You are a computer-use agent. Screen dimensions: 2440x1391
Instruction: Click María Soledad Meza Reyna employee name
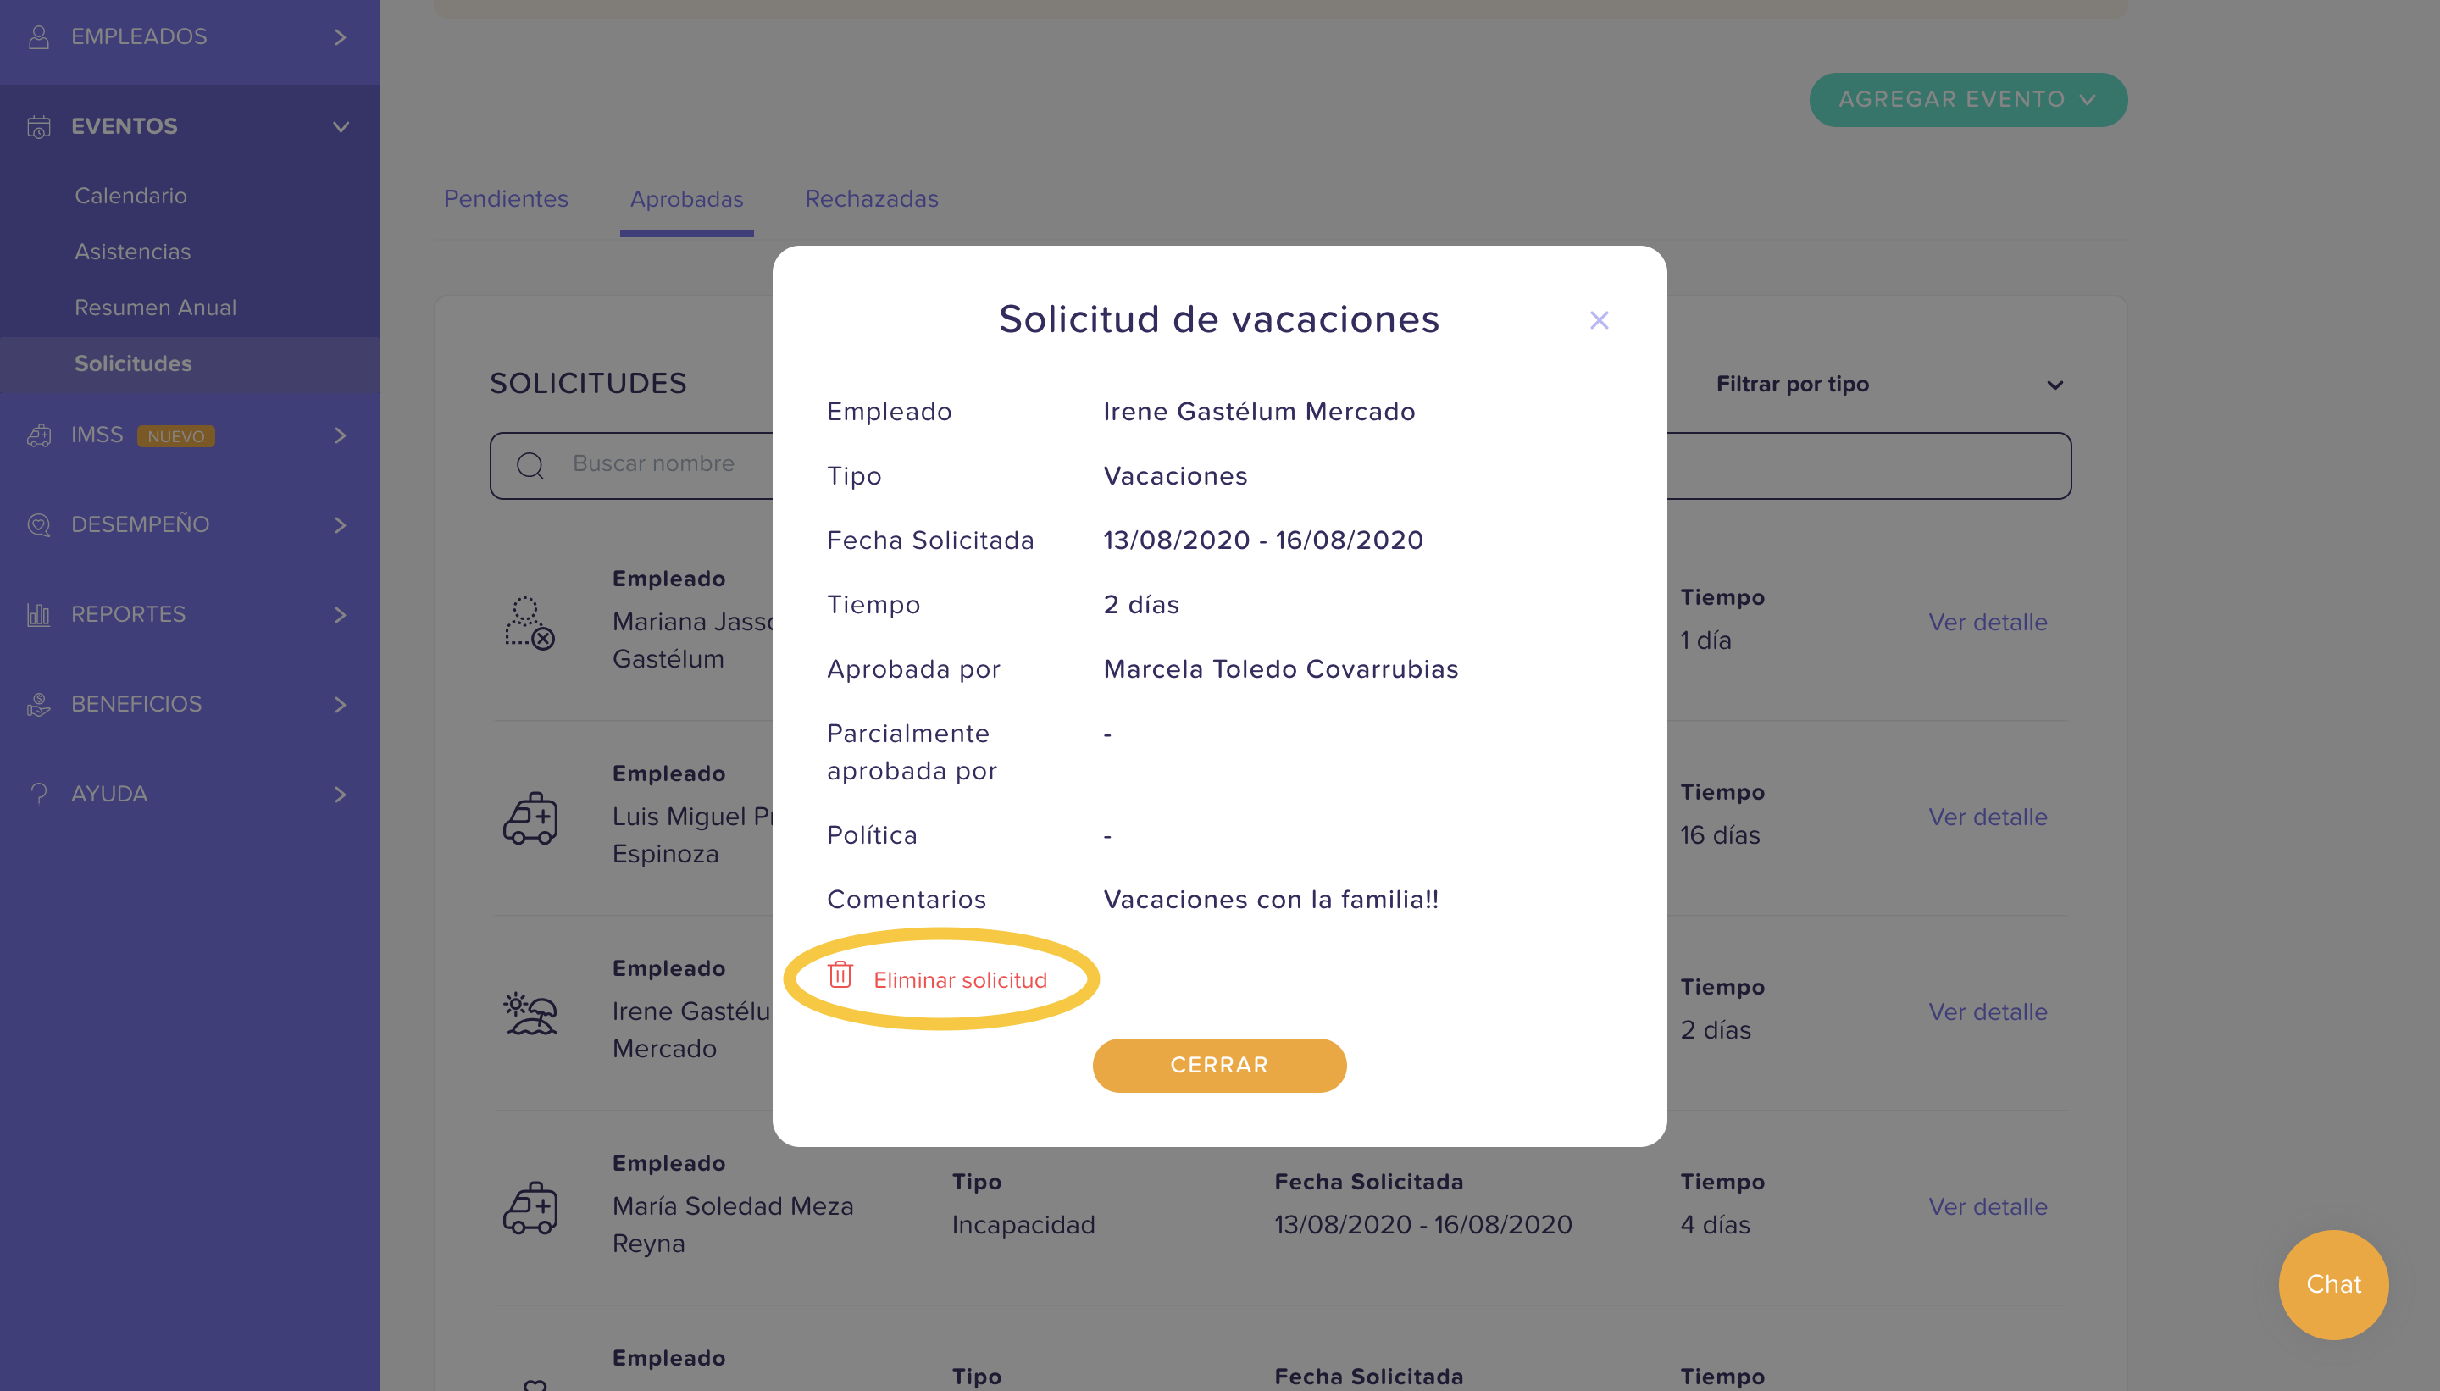[x=733, y=1225]
